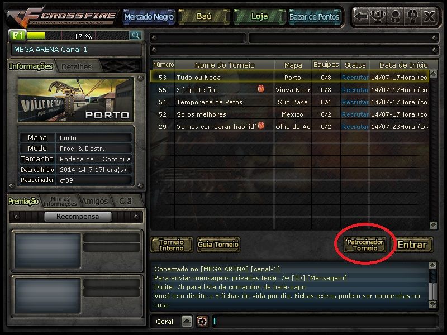Image resolution: width=447 pixels, height=335 pixels.
Task: Open the Mercado Negro menu
Action: [x=149, y=17]
